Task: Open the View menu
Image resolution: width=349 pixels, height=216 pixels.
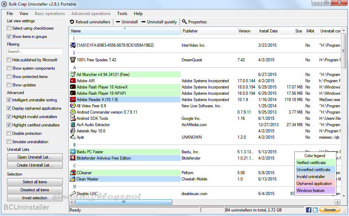Action: (x=24, y=14)
